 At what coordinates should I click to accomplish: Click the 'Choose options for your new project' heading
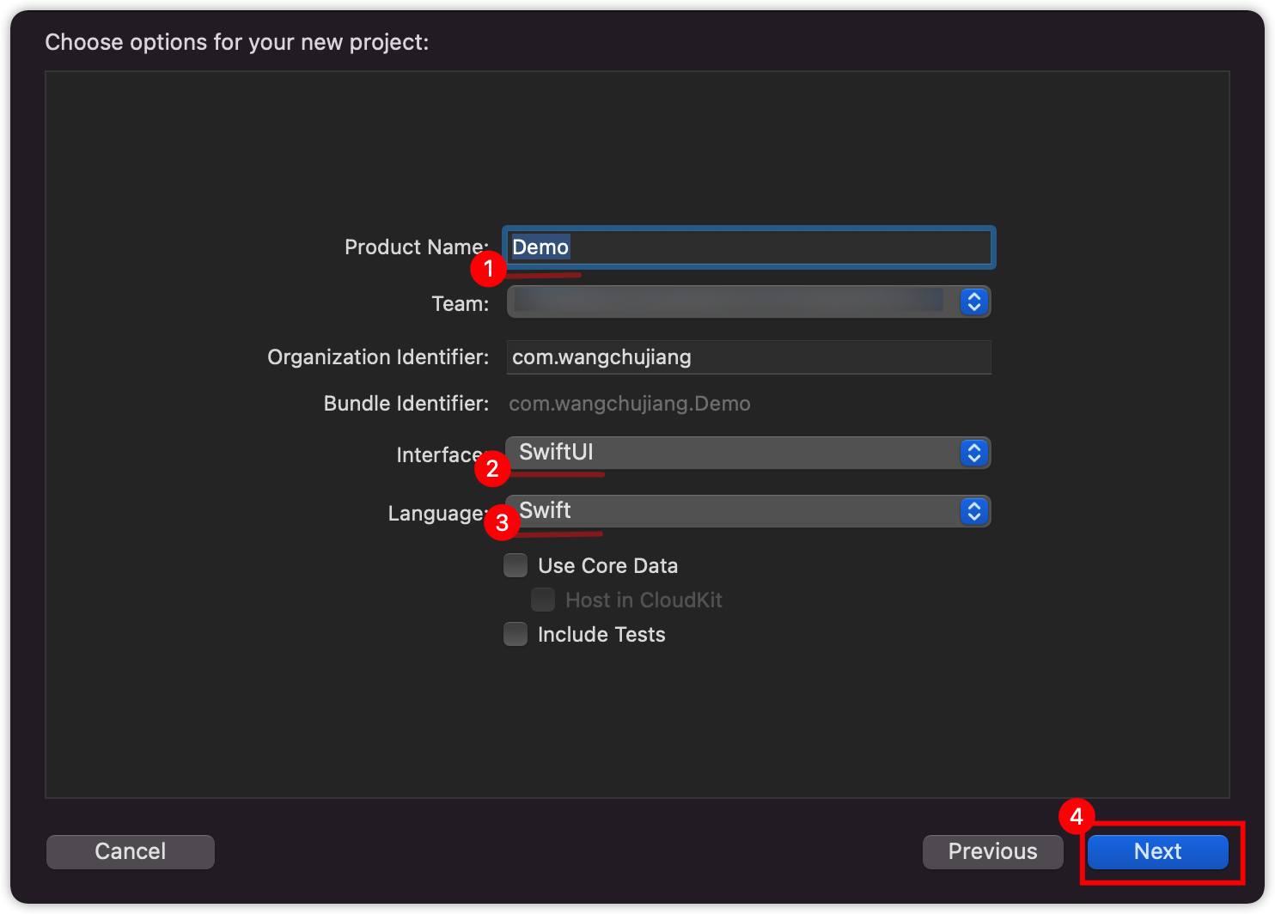pos(236,42)
